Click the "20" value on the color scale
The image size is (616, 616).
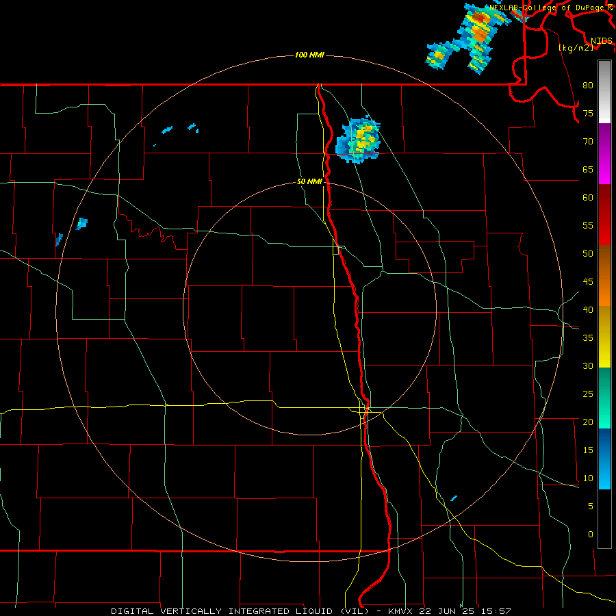(x=588, y=422)
